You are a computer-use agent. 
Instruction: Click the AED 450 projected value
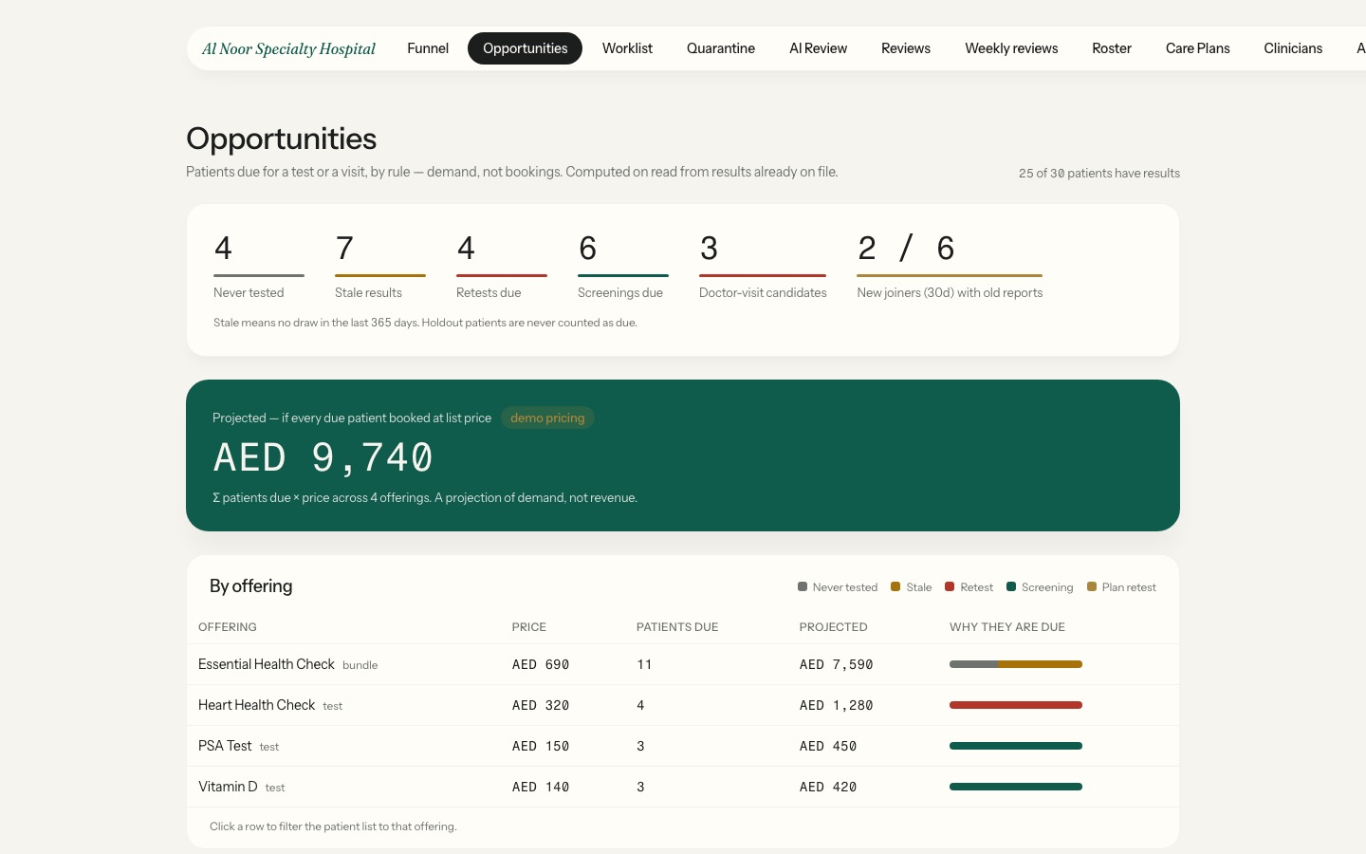[x=828, y=746]
